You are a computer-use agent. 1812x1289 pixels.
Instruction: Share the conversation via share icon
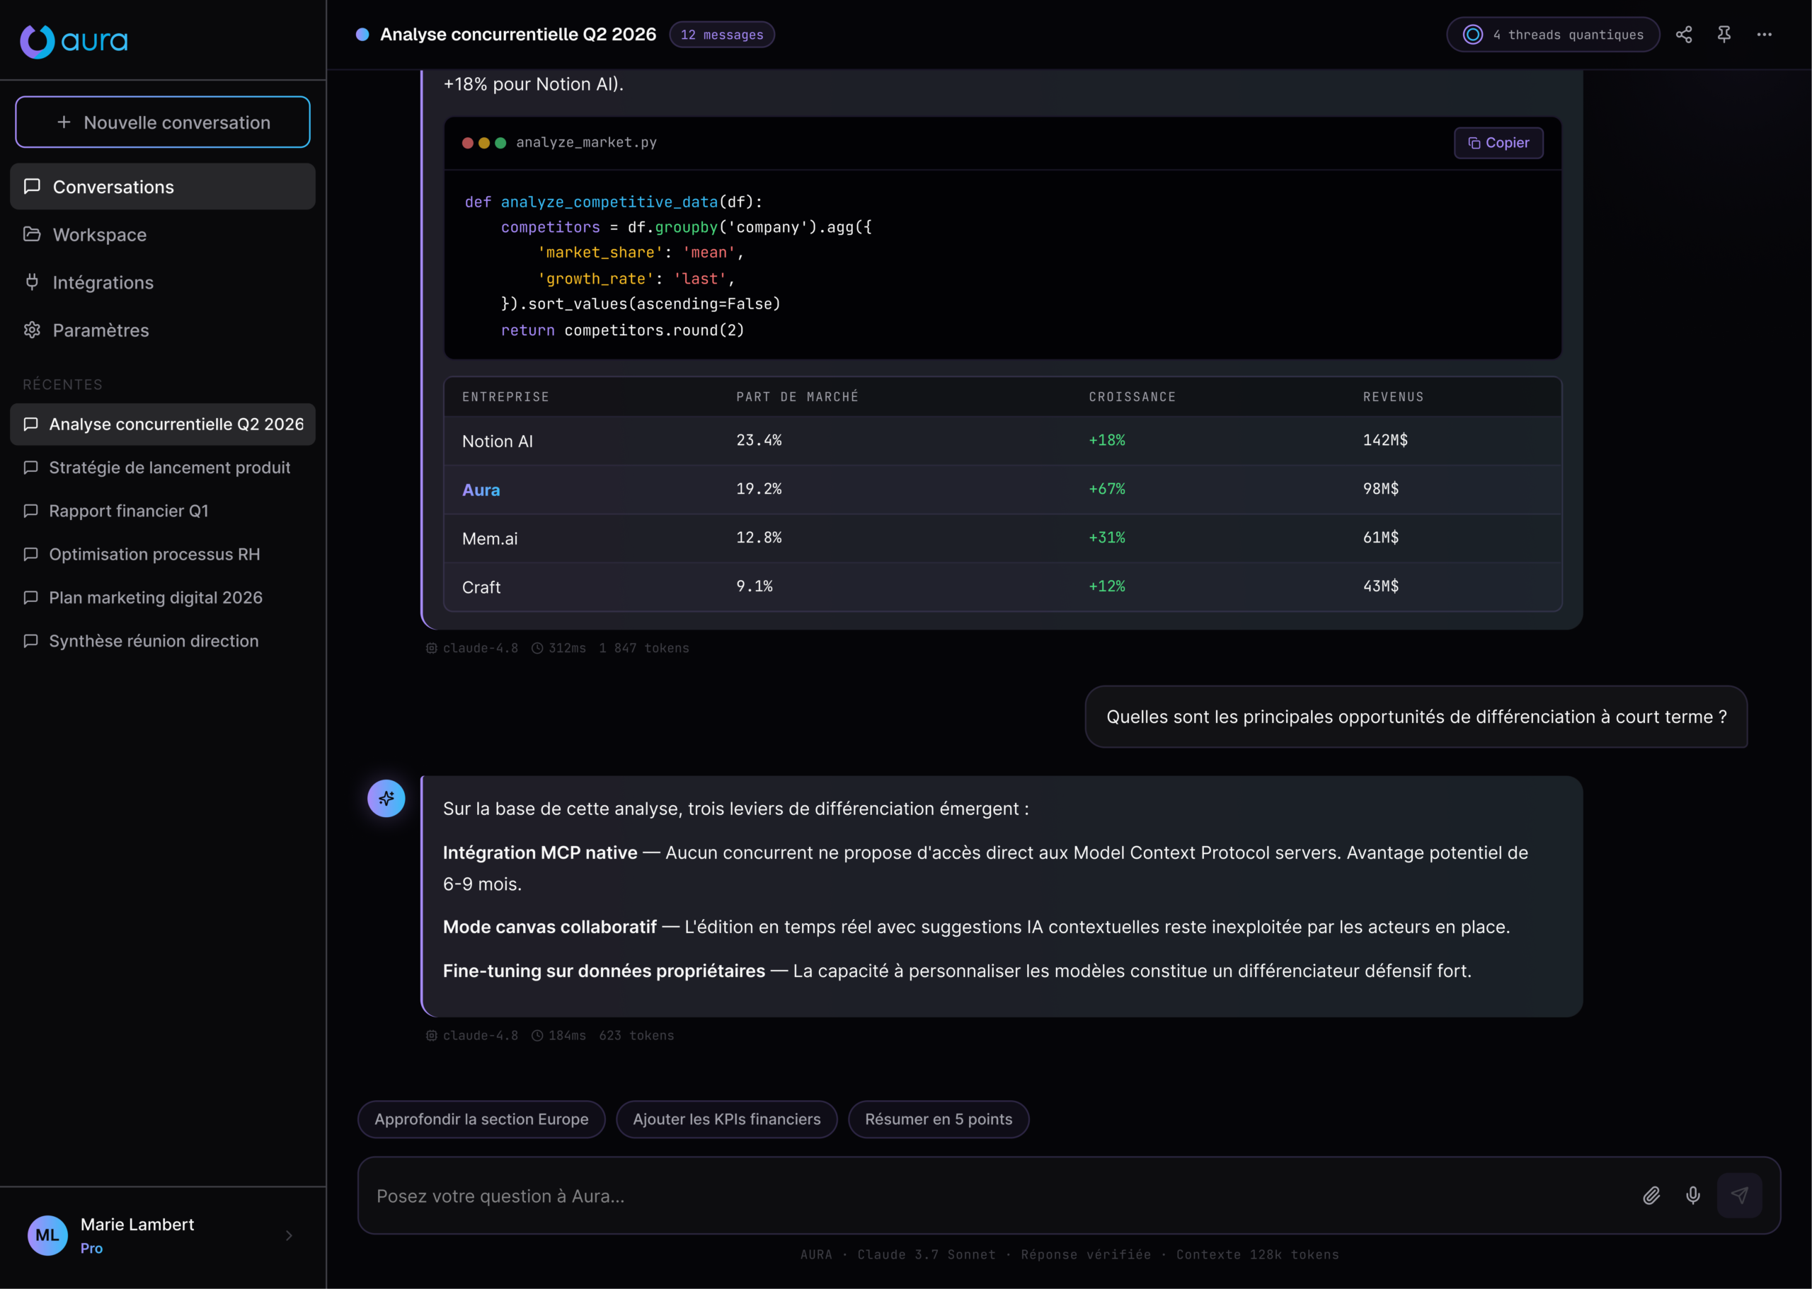coord(1683,34)
